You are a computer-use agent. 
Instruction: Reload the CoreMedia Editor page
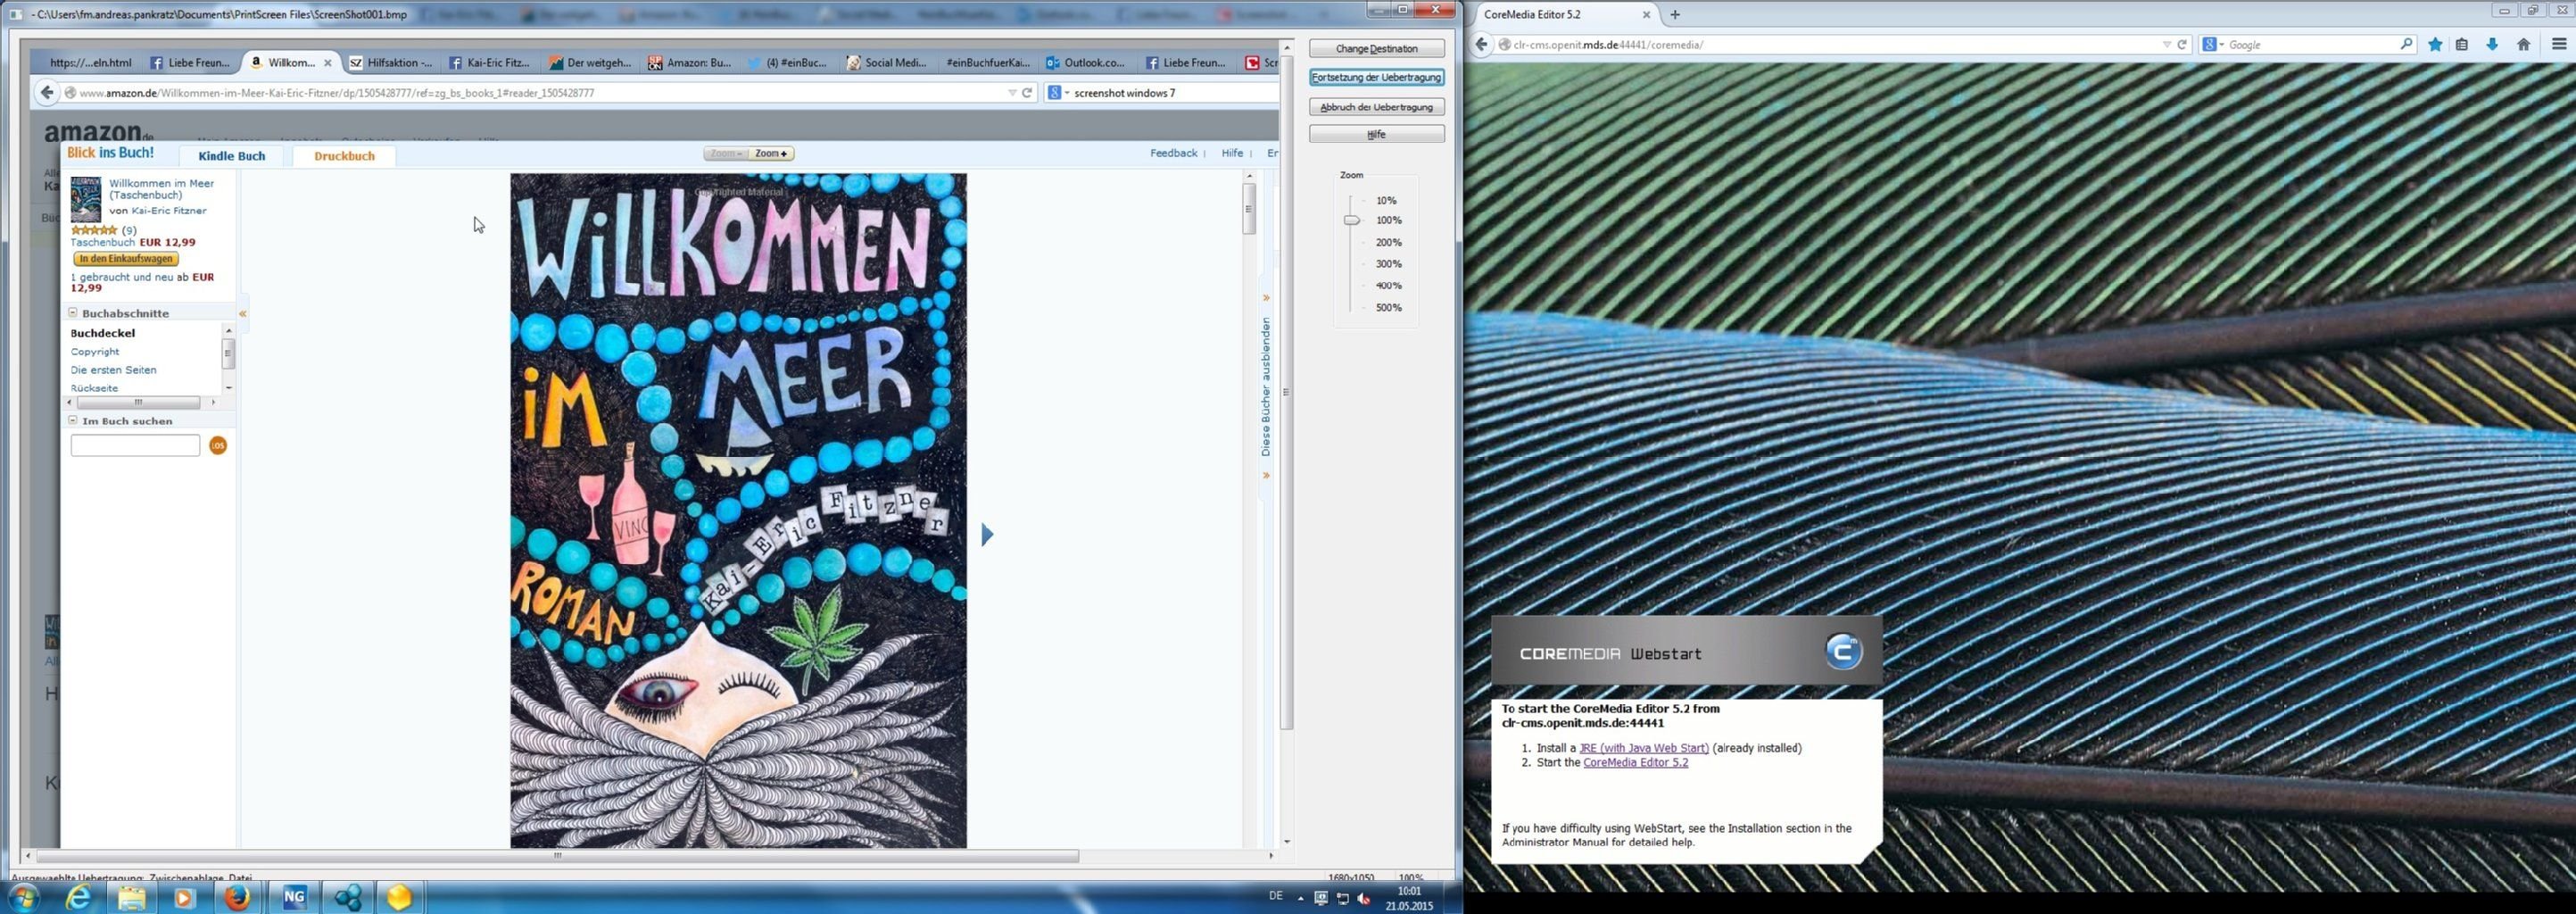click(2182, 44)
